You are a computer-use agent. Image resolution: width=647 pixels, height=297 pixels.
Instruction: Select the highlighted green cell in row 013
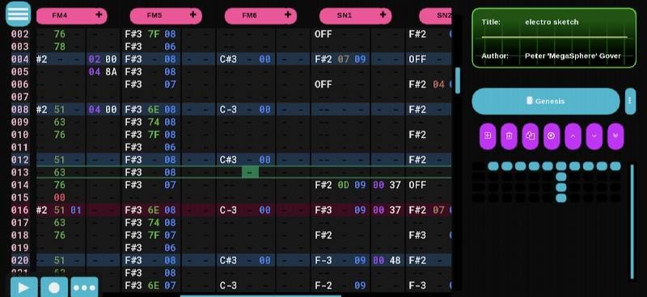click(251, 172)
